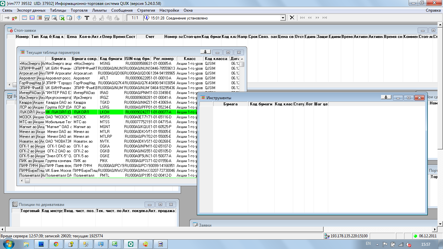Click horizontal scrollbar thumb in parameters table

28,181
